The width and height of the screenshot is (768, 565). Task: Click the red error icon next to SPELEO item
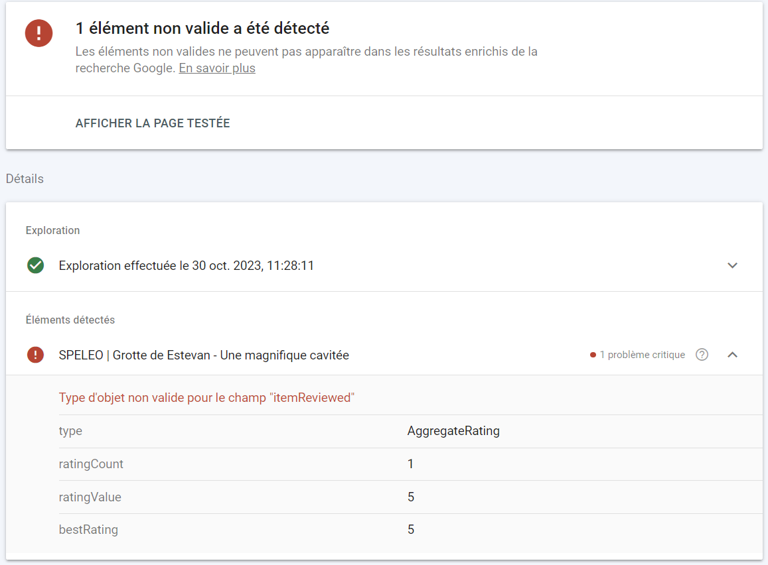pyautogui.click(x=35, y=355)
